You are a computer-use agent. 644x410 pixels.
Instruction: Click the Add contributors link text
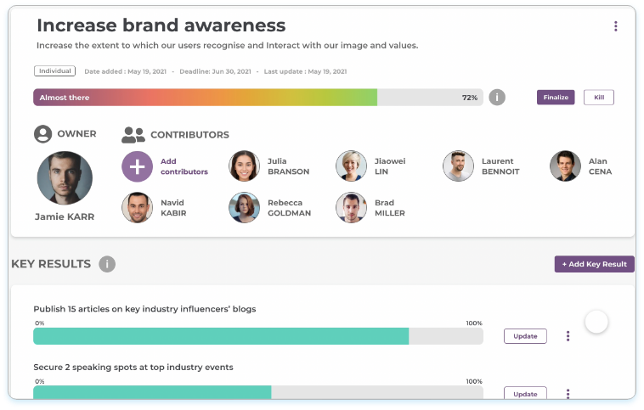(184, 166)
